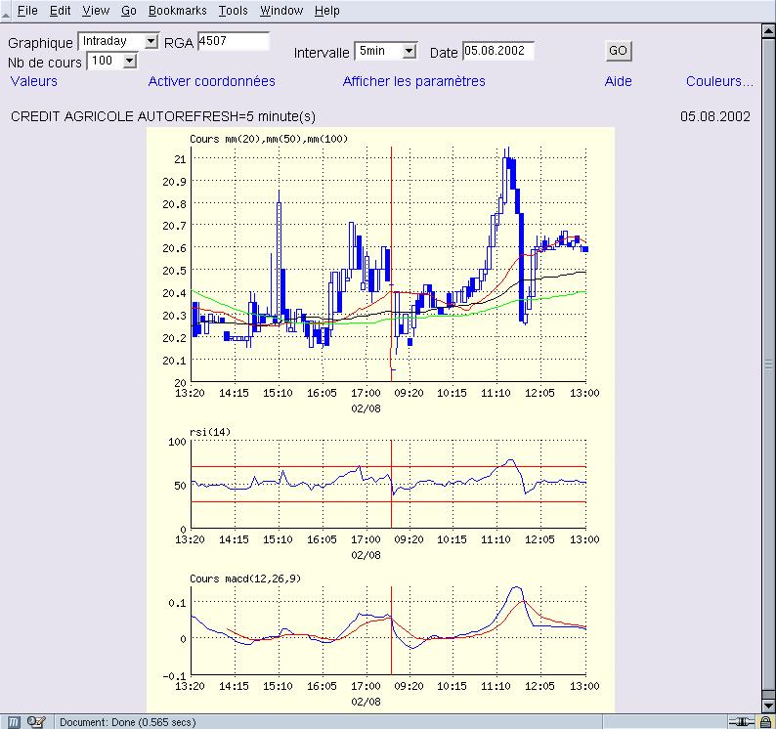Expand the Intervalle 5min dropdown
The height and width of the screenshot is (729, 776).
tap(386, 51)
